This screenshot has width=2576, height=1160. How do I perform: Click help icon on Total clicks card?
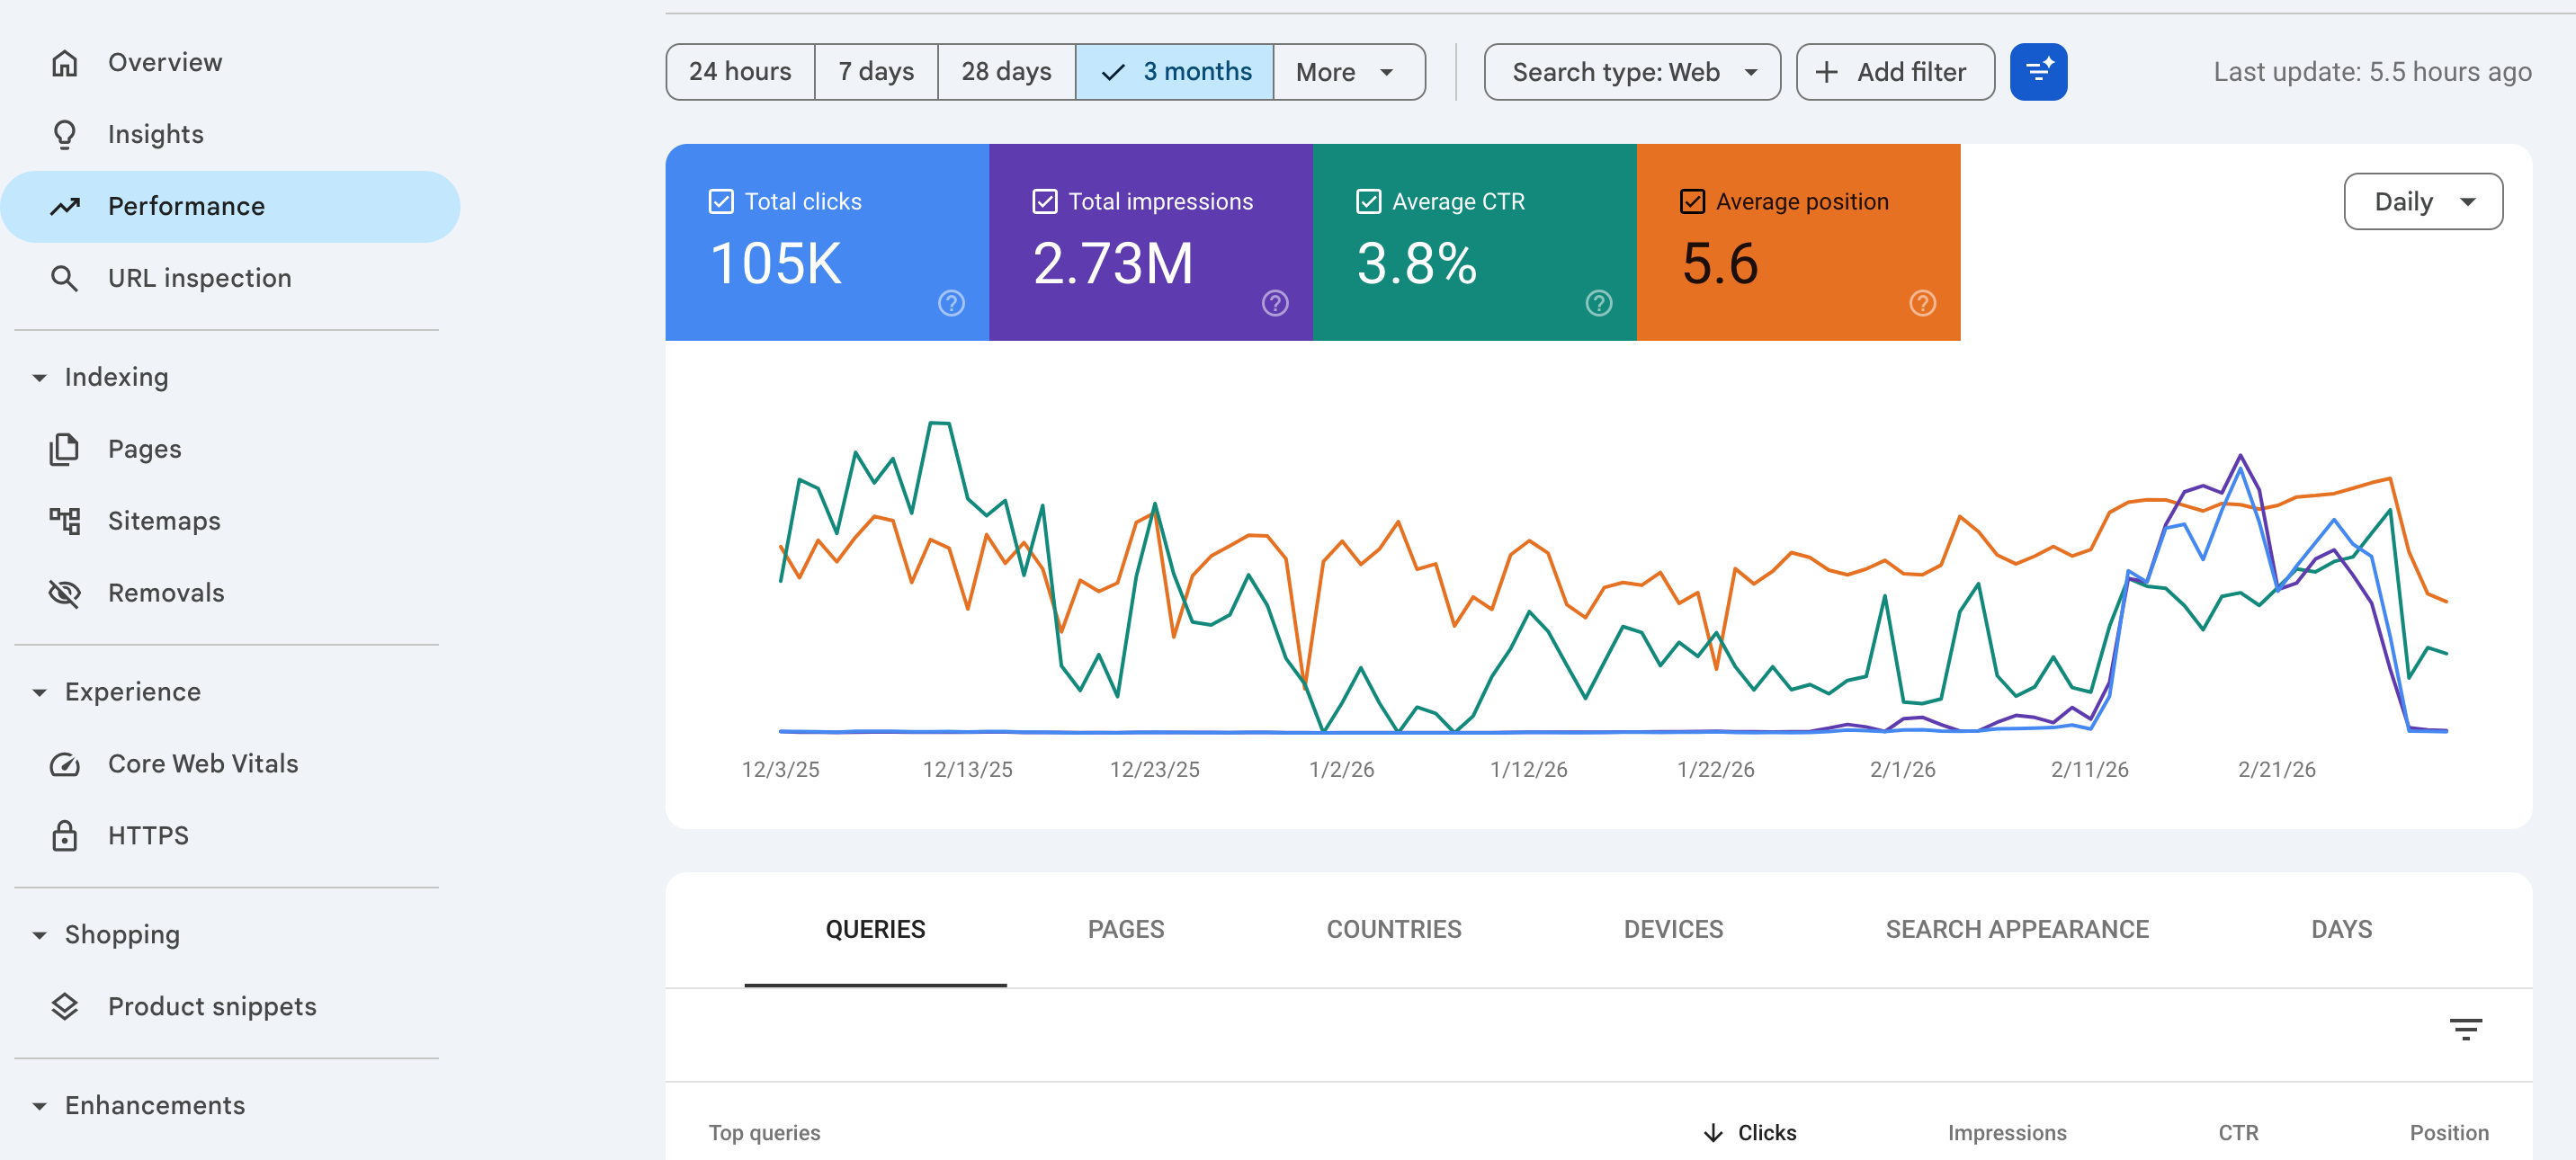[x=950, y=303]
